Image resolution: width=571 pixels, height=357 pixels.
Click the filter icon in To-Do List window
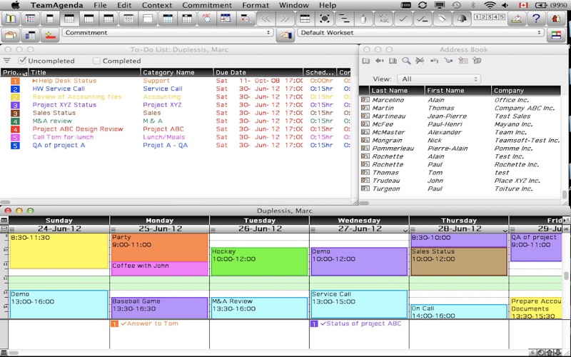click(x=7, y=61)
